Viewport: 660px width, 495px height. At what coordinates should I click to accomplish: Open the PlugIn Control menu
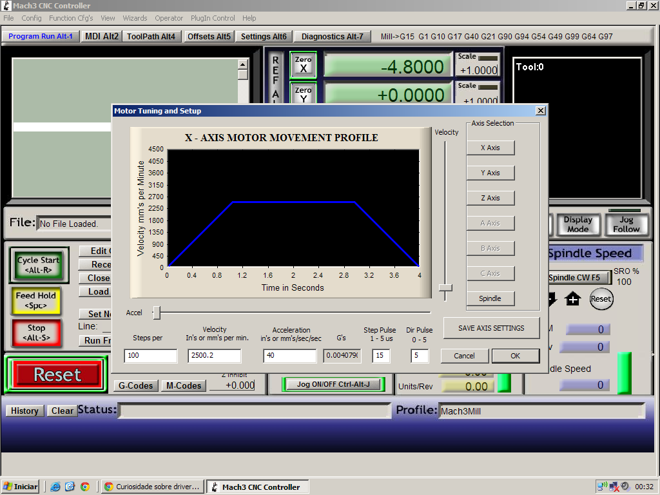pos(213,18)
